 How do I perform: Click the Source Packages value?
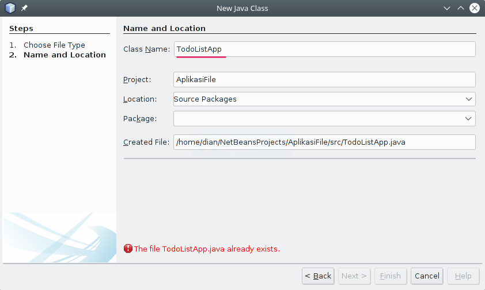click(205, 99)
